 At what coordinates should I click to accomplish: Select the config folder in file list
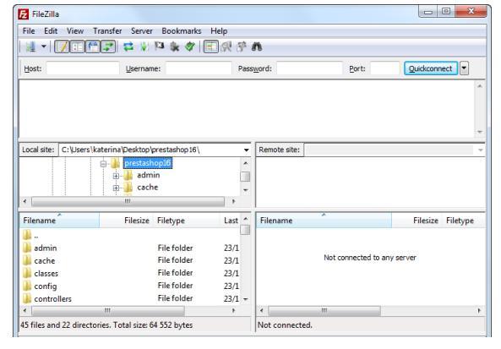click(x=130, y=286)
